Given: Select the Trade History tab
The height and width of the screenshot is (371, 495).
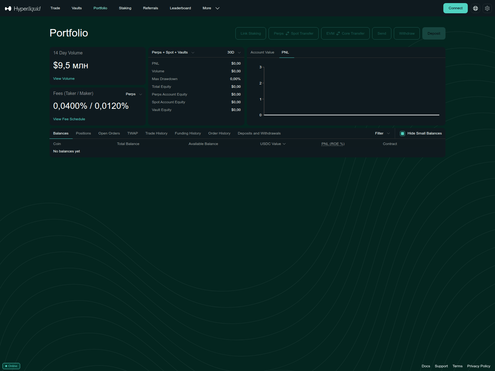Looking at the screenshot, I should (x=157, y=134).
